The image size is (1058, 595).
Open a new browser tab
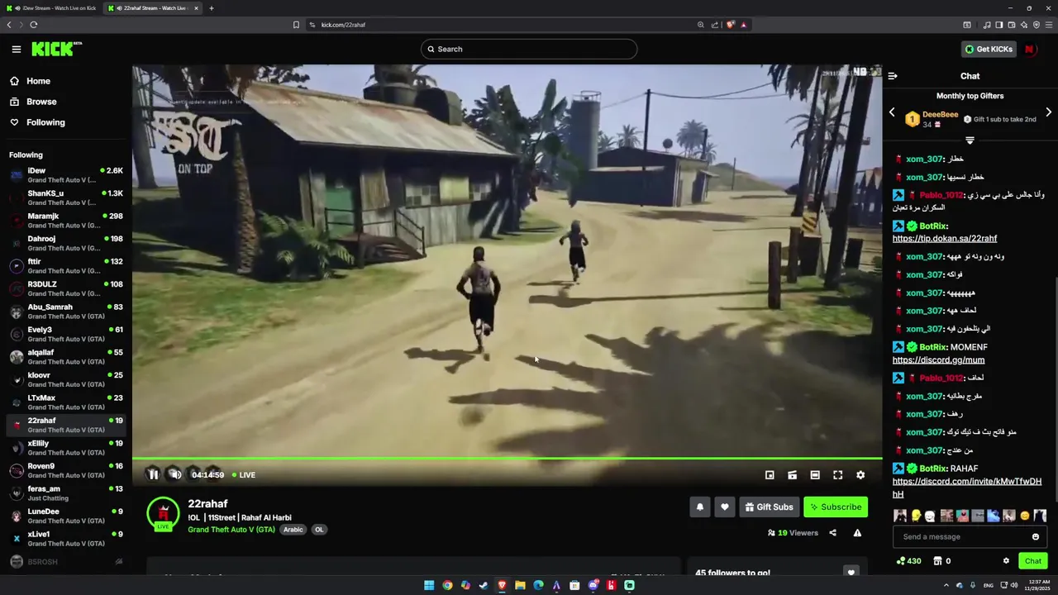211,8
